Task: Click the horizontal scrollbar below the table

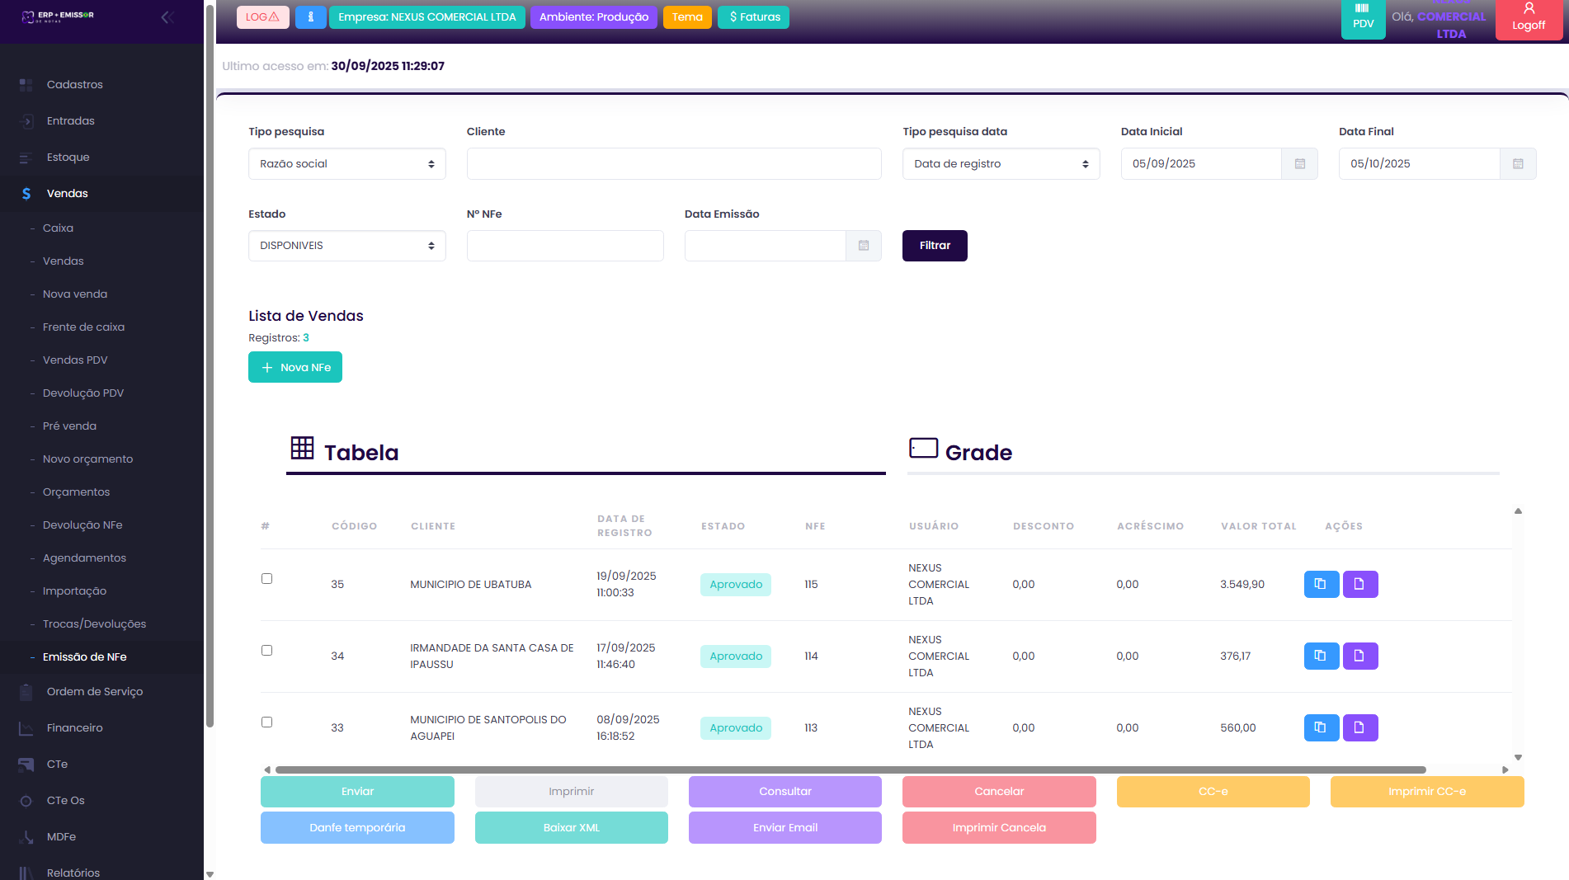Action: (850, 769)
